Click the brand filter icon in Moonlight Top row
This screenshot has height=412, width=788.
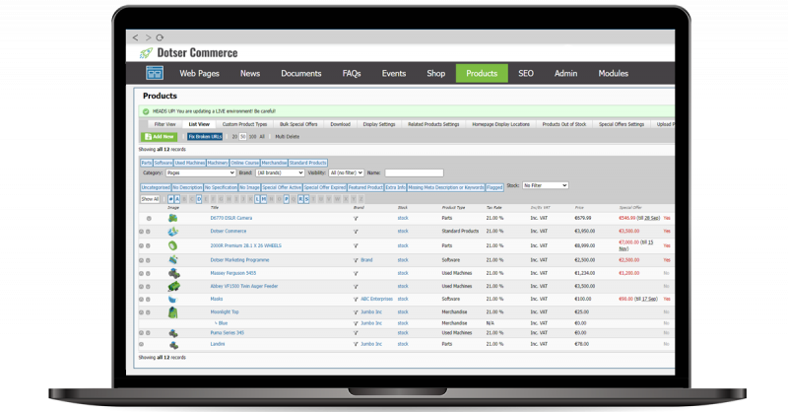(x=356, y=312)
